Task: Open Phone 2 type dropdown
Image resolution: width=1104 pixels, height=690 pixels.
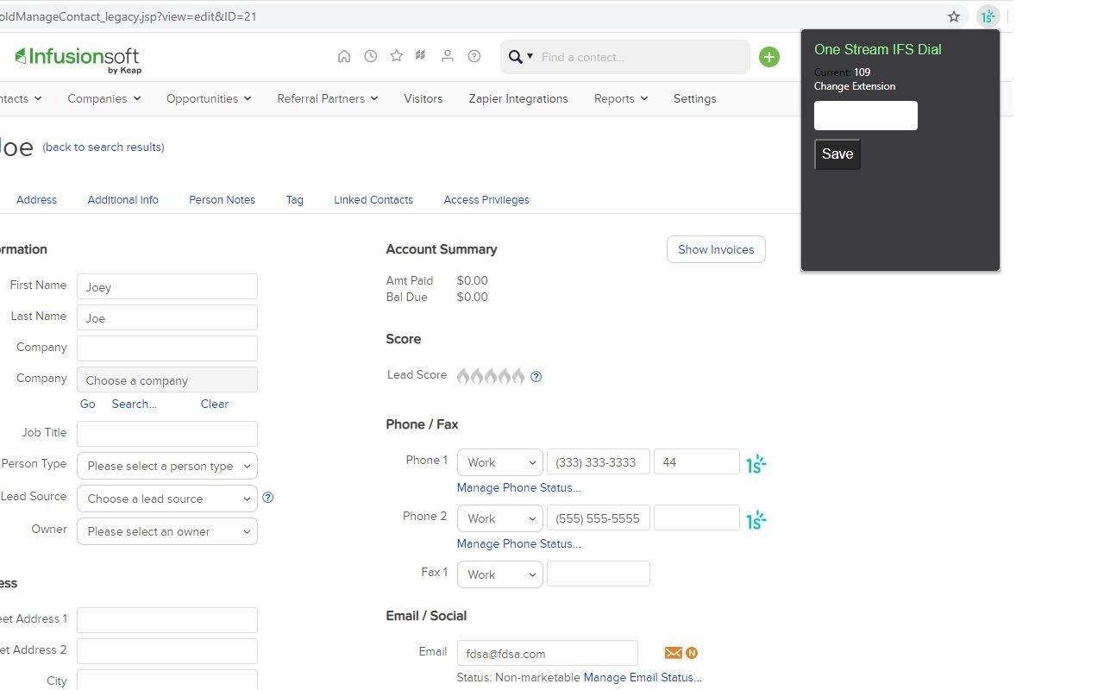Action: 500,518
